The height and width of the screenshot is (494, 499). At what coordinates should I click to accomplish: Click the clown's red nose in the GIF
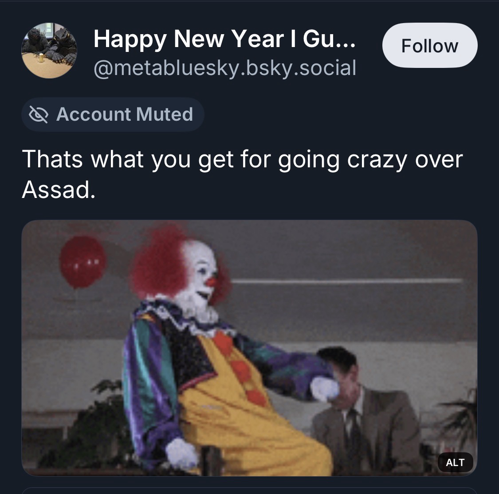pyautogui.click(x=212, y=281)
